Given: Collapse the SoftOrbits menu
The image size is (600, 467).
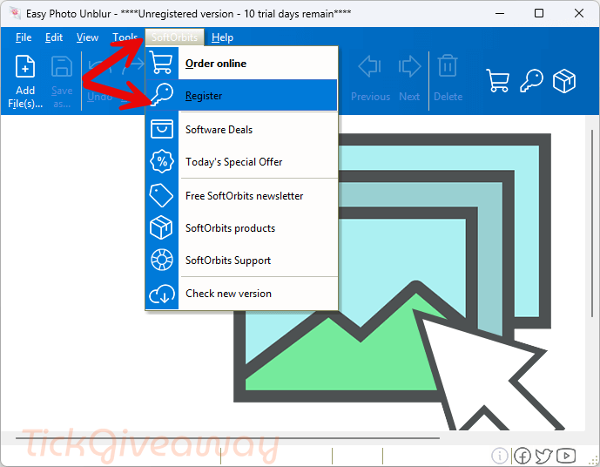Looking at the screenshot, I should (174, 37).
